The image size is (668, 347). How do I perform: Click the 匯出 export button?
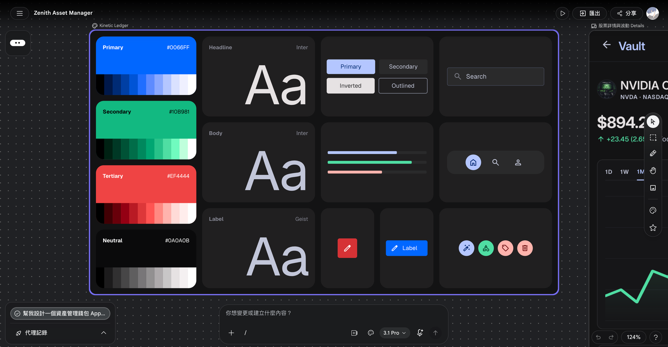(x=590, y=13)
